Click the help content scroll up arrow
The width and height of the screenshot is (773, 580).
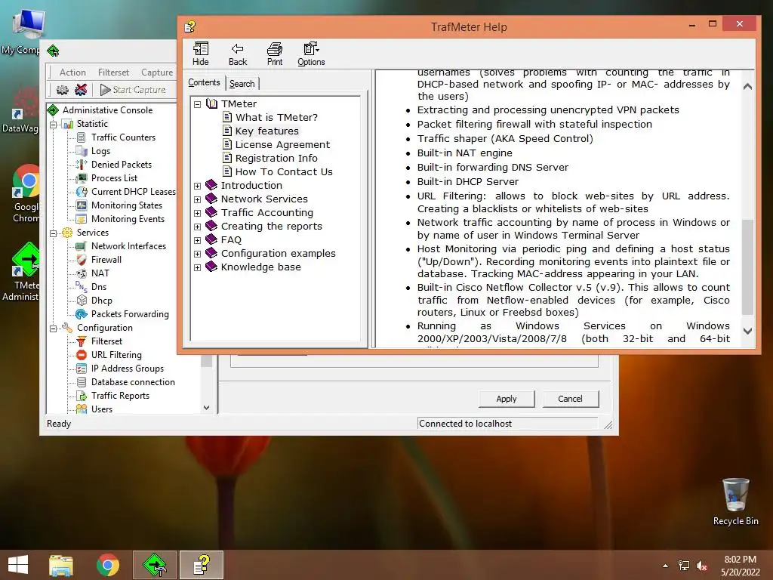coord(747,86)
